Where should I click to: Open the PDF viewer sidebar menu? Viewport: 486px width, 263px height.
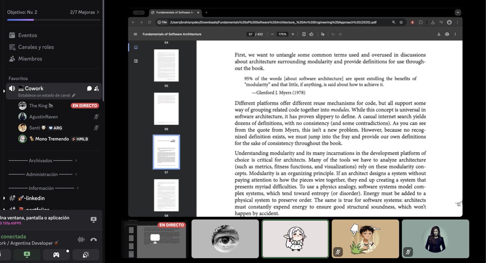(135, 34)
